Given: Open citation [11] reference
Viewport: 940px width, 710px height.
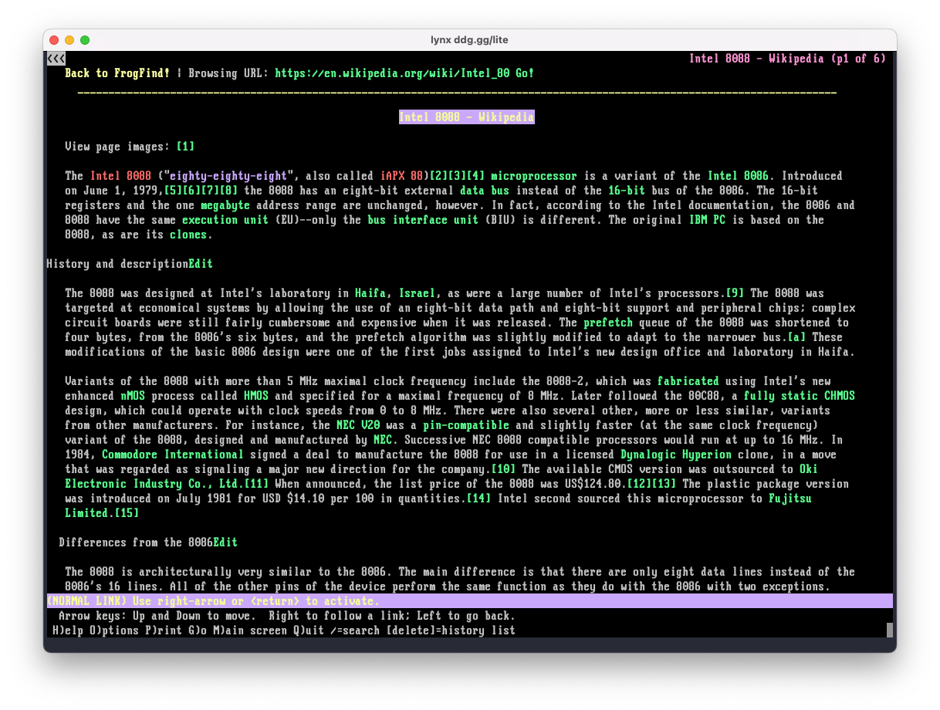Looking at the screenshot, I should 256,484.
